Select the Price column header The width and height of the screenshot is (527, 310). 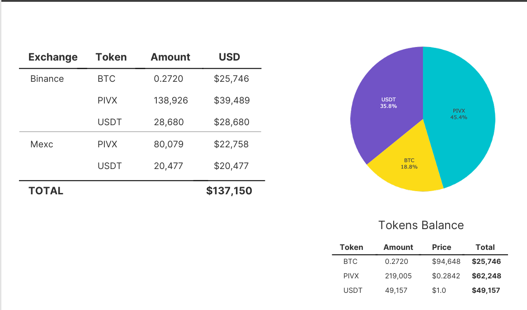[441, 247]
